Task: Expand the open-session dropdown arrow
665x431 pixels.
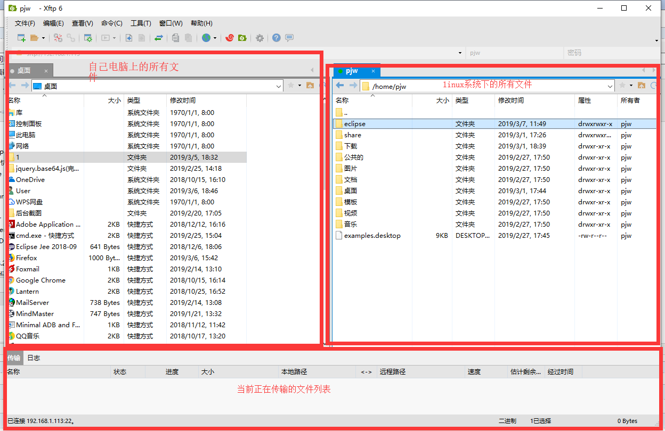Action: coord(43,38)
